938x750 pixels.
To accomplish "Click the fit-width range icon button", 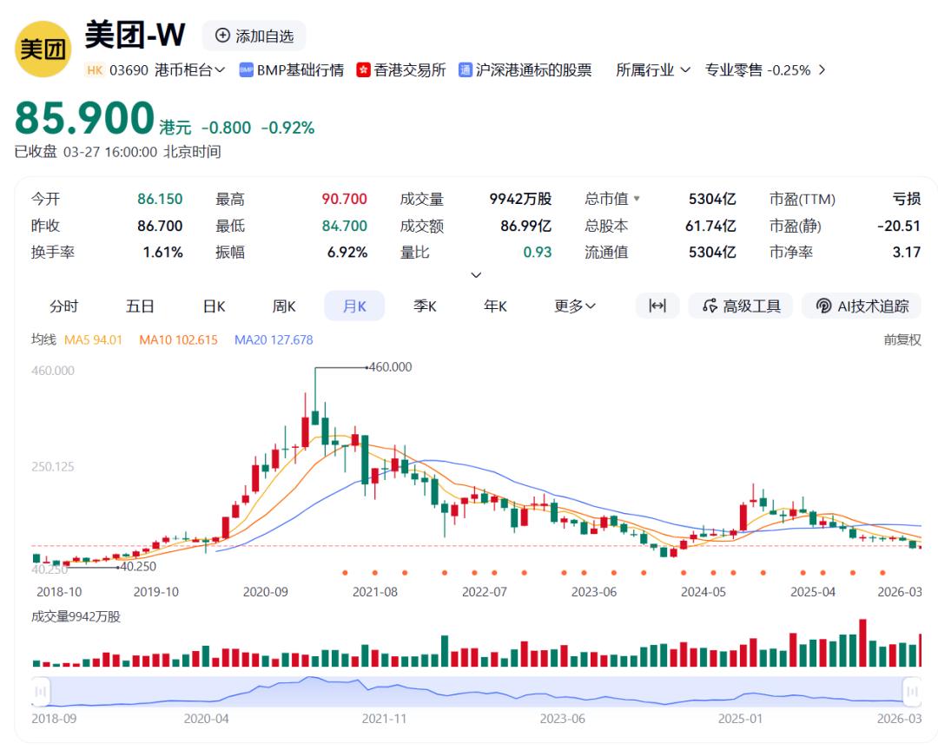I will click(x=657, y=306).
